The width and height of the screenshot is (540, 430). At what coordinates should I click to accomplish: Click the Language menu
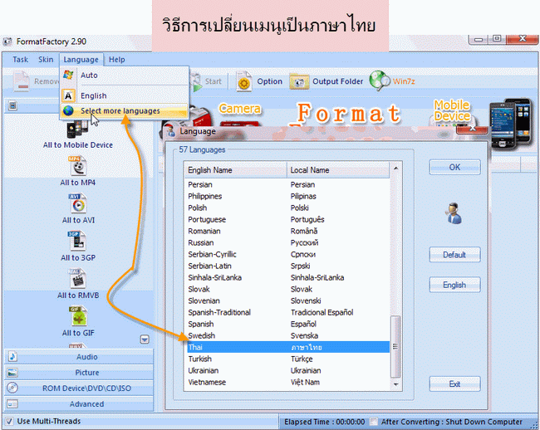[81, 60]
